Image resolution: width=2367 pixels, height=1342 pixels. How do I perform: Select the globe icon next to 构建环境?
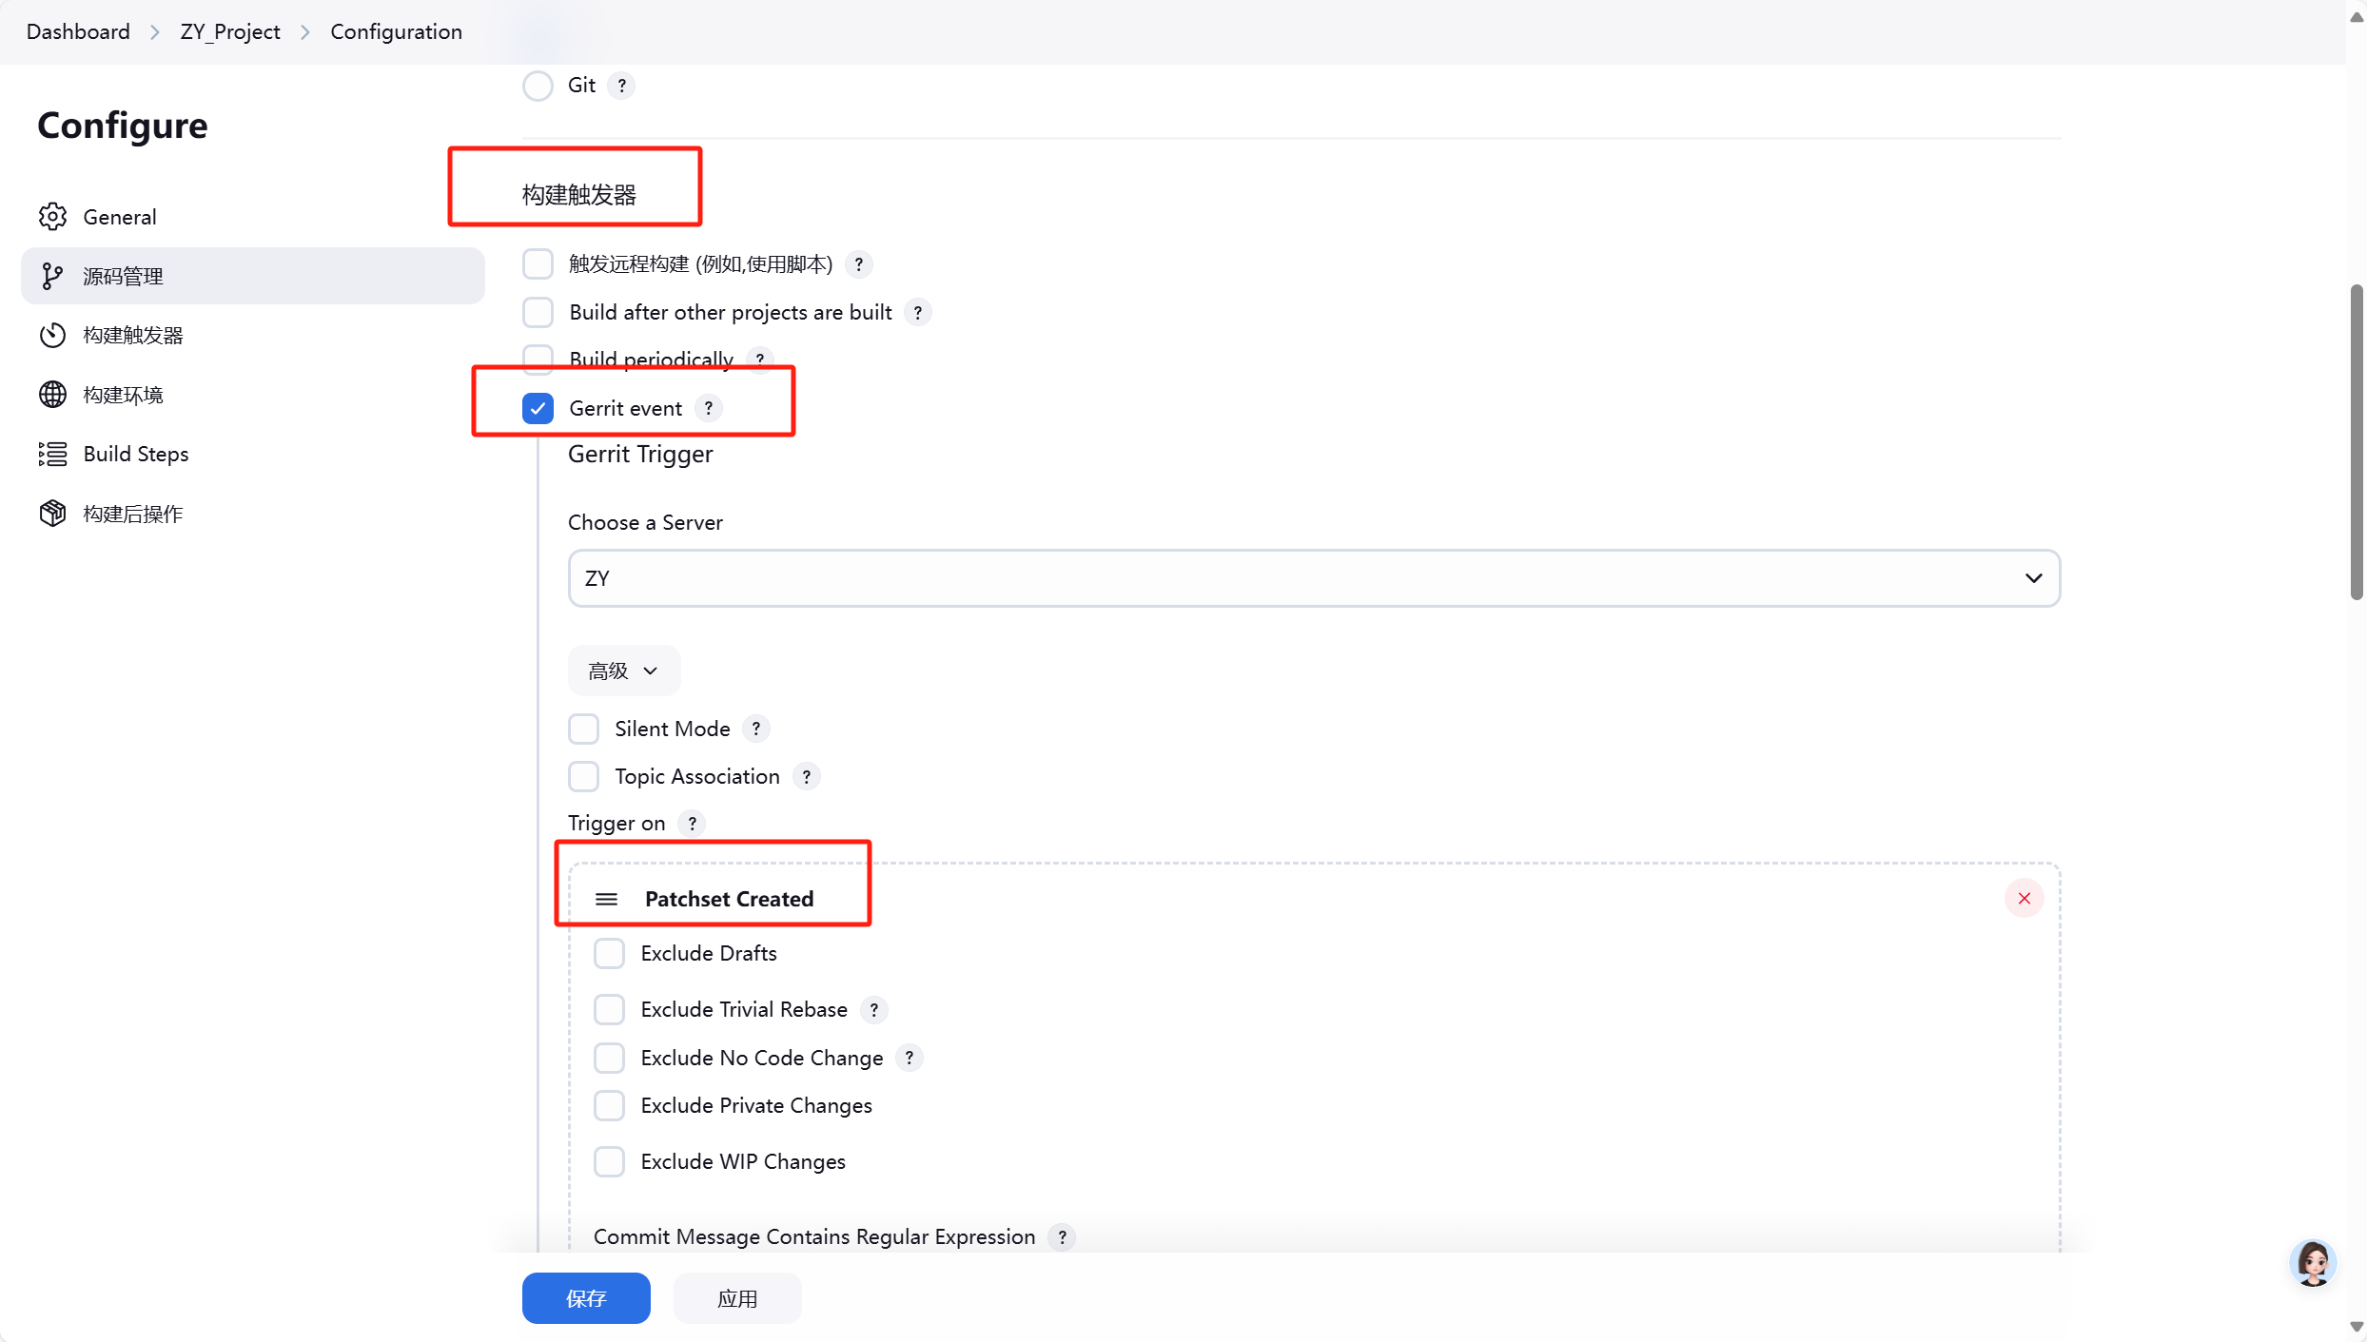click(x=53, y=394)
